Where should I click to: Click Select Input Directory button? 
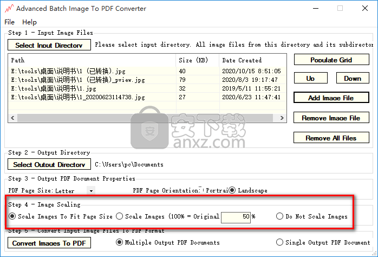click(x=49, y=45)
